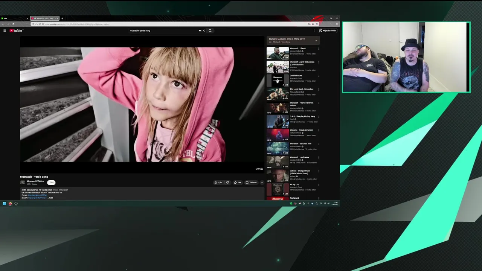Bookmark this page with the star icon
482x271 pixels.
pyautogui.click(x=317, y=24)
